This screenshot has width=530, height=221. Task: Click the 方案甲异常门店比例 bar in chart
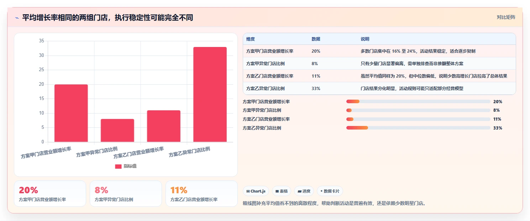(x=117, y=131)
